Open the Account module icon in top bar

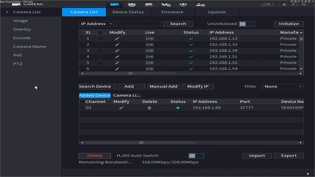(x=200, y=5)
